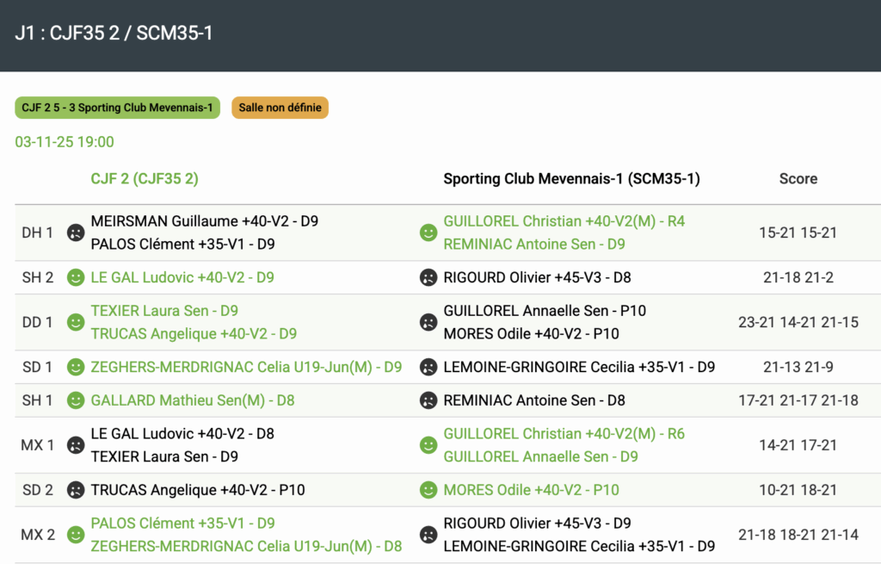
Task: Open player ZEGHERS-MERDRIGNAC Celia in SD 1
Action: pyautogui.click(x=246, y=367)
